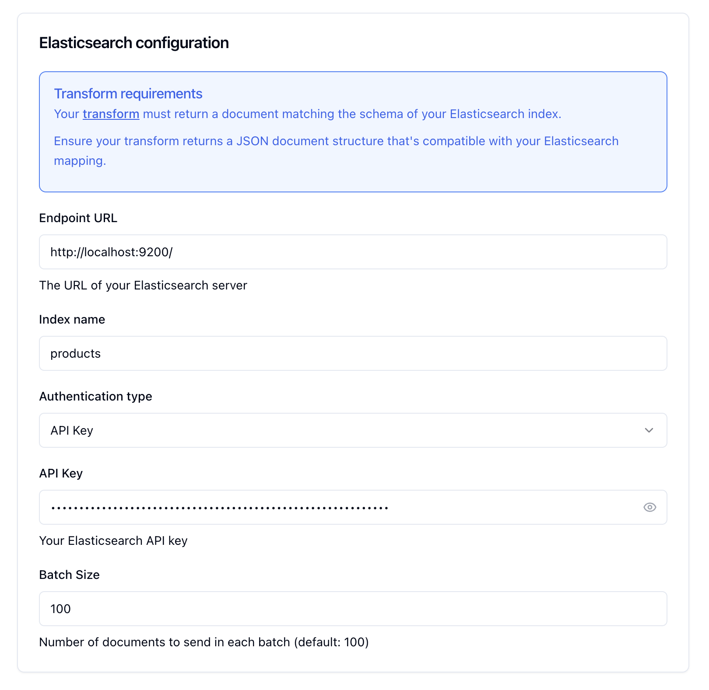Focus the Index name field showing products
Screen dimensions: 709x690
pyautogui.click(x=353, y=353)
